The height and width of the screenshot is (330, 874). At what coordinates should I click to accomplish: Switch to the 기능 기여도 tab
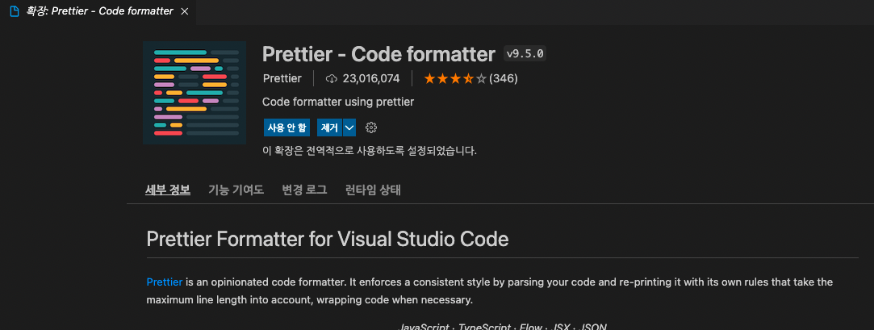pyautogui.click(x=236, y=190)
